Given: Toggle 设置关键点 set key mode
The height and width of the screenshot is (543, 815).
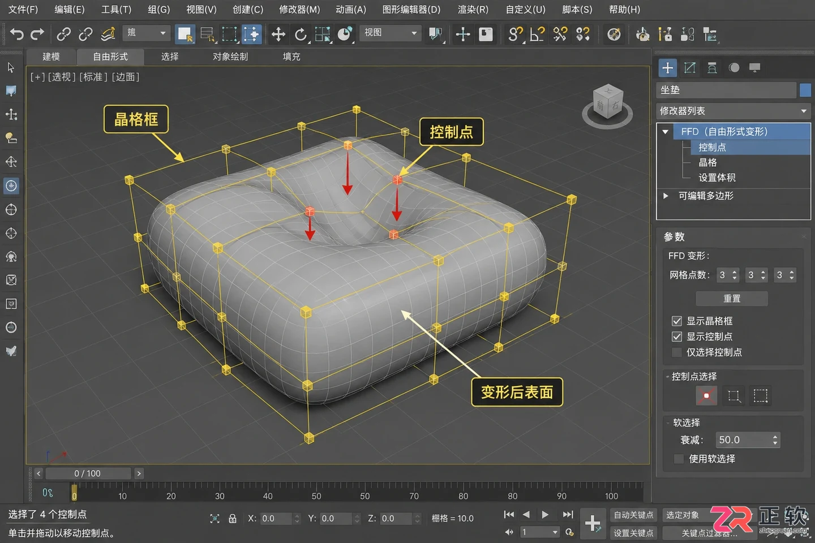Looking at the screenshot, I should [x=633, y=533].
